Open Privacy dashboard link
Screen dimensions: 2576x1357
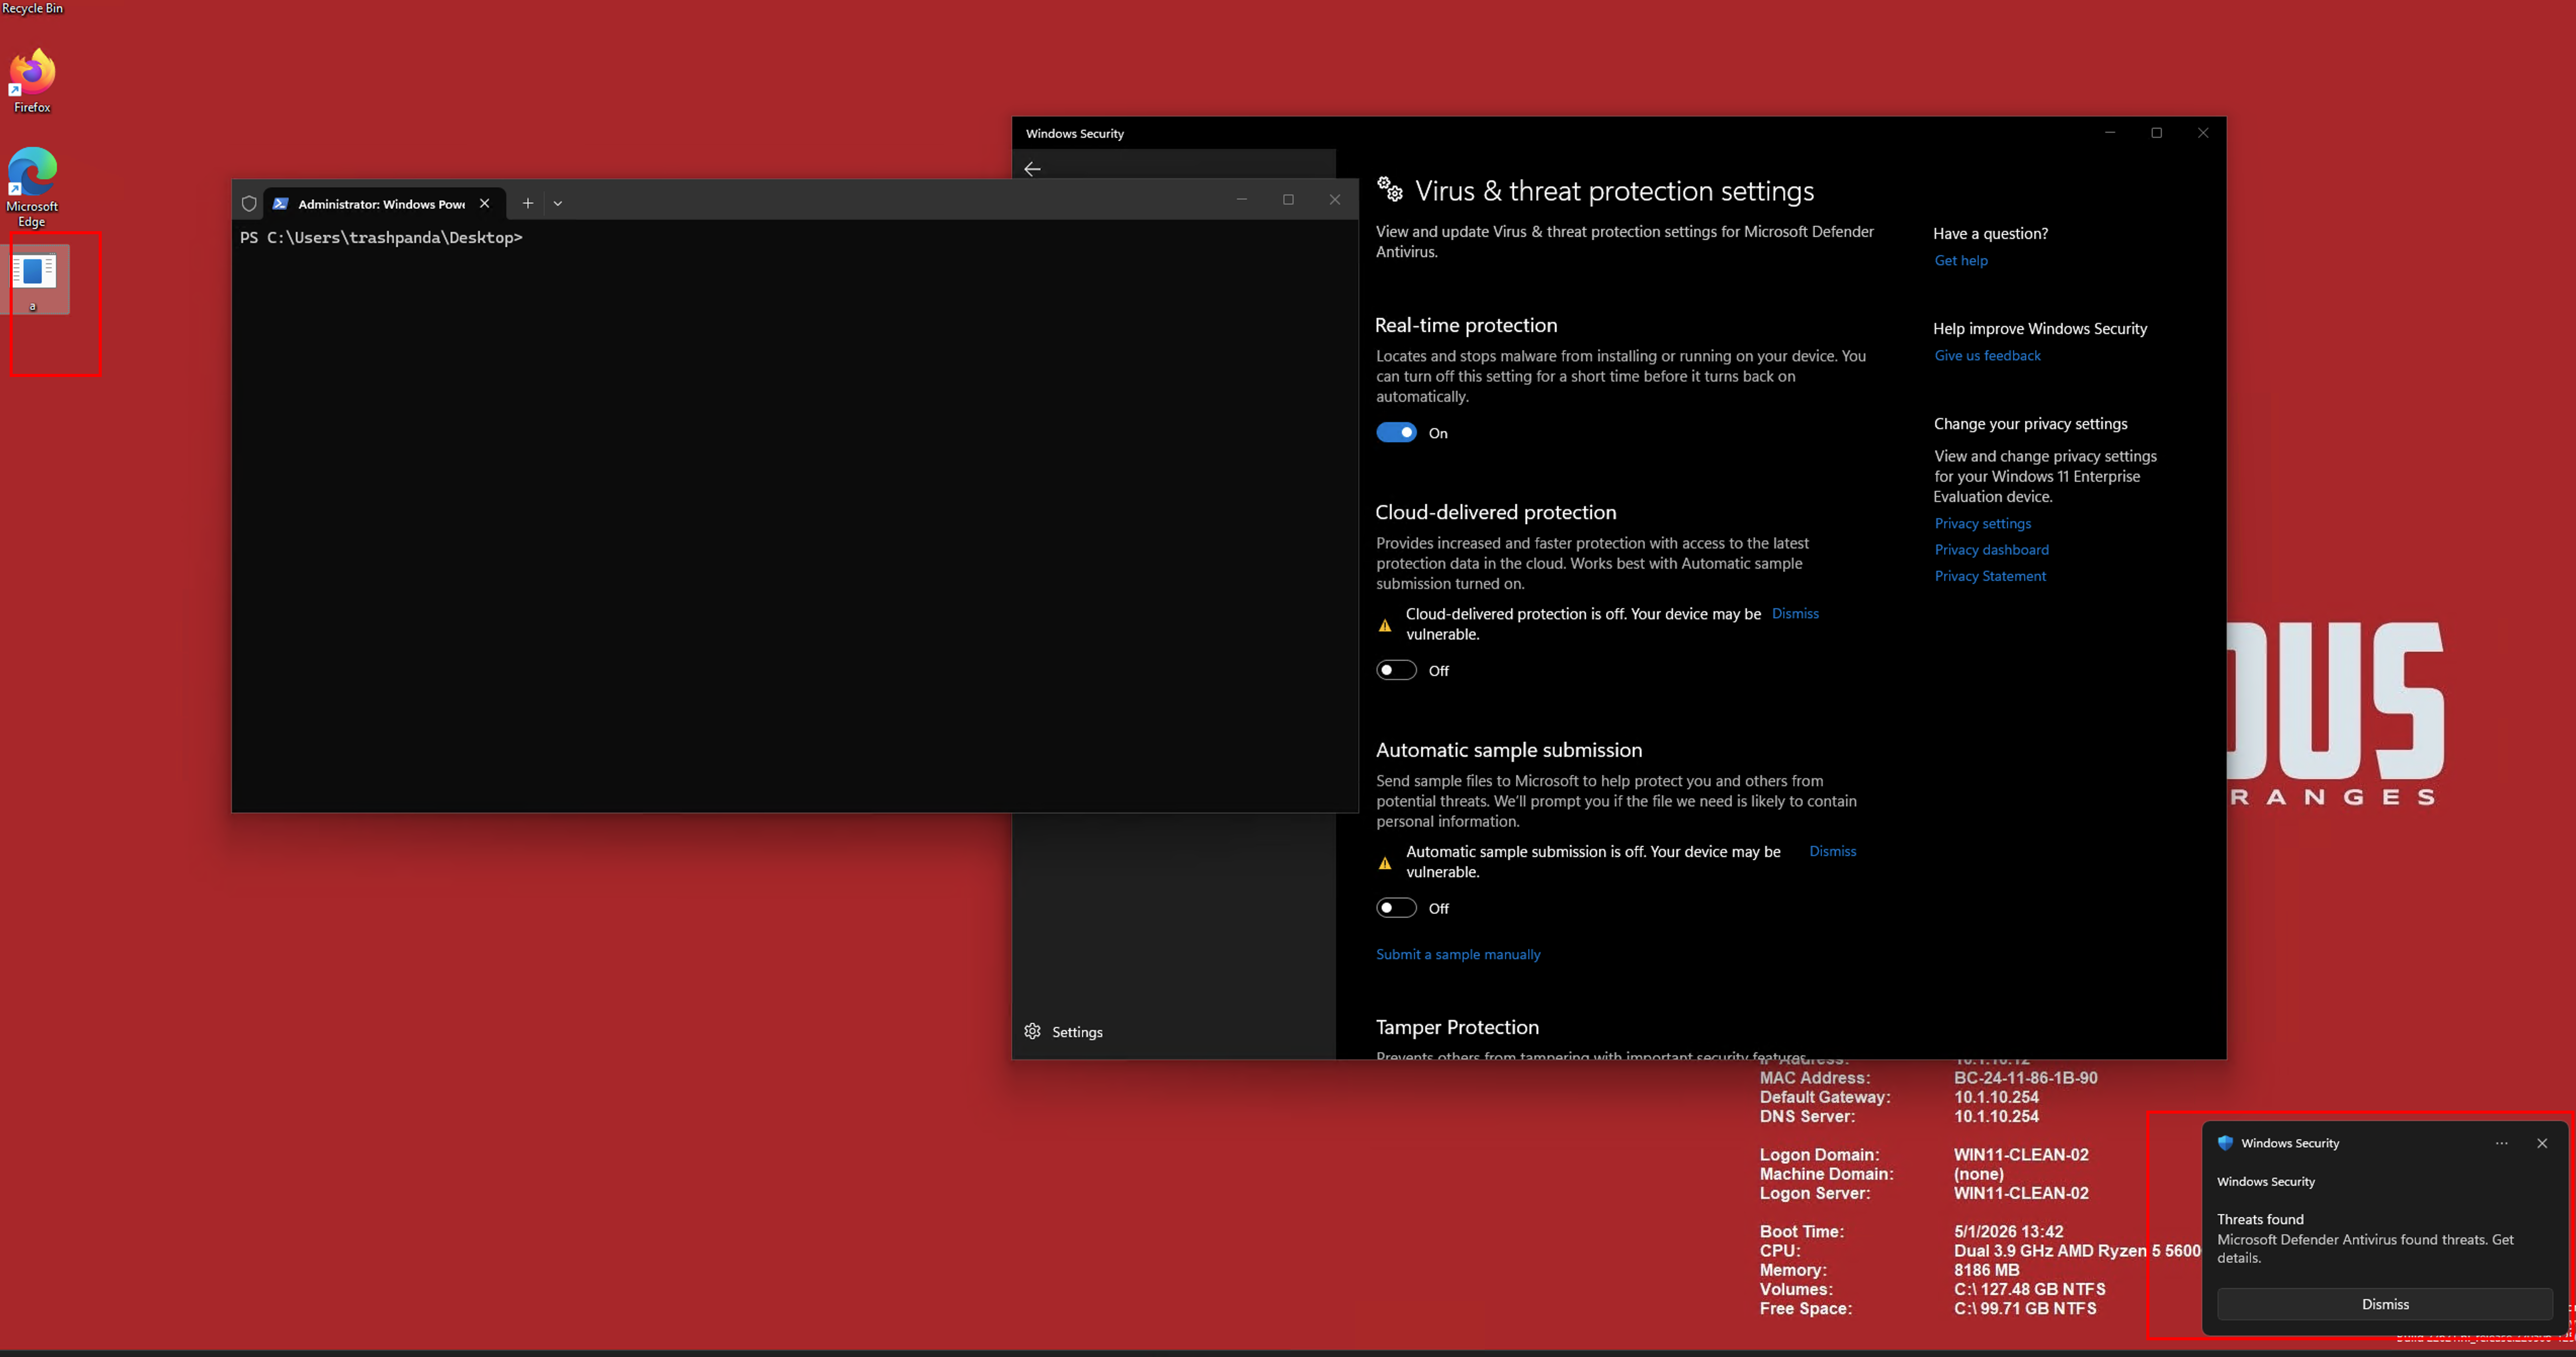1991,549
